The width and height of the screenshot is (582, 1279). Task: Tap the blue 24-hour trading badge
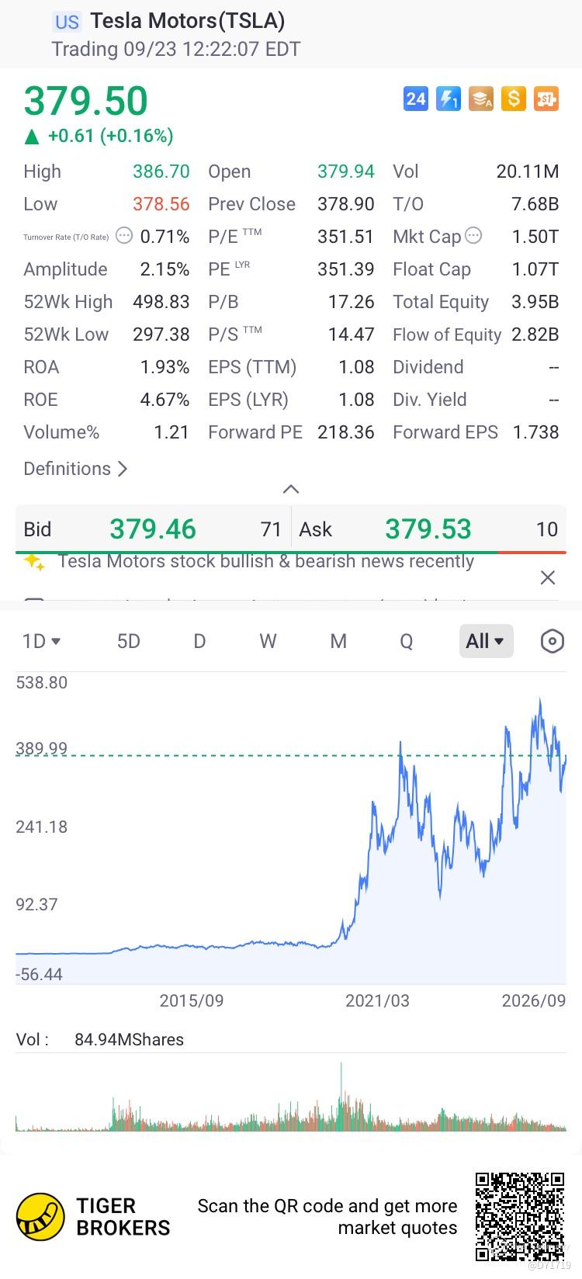416,99
